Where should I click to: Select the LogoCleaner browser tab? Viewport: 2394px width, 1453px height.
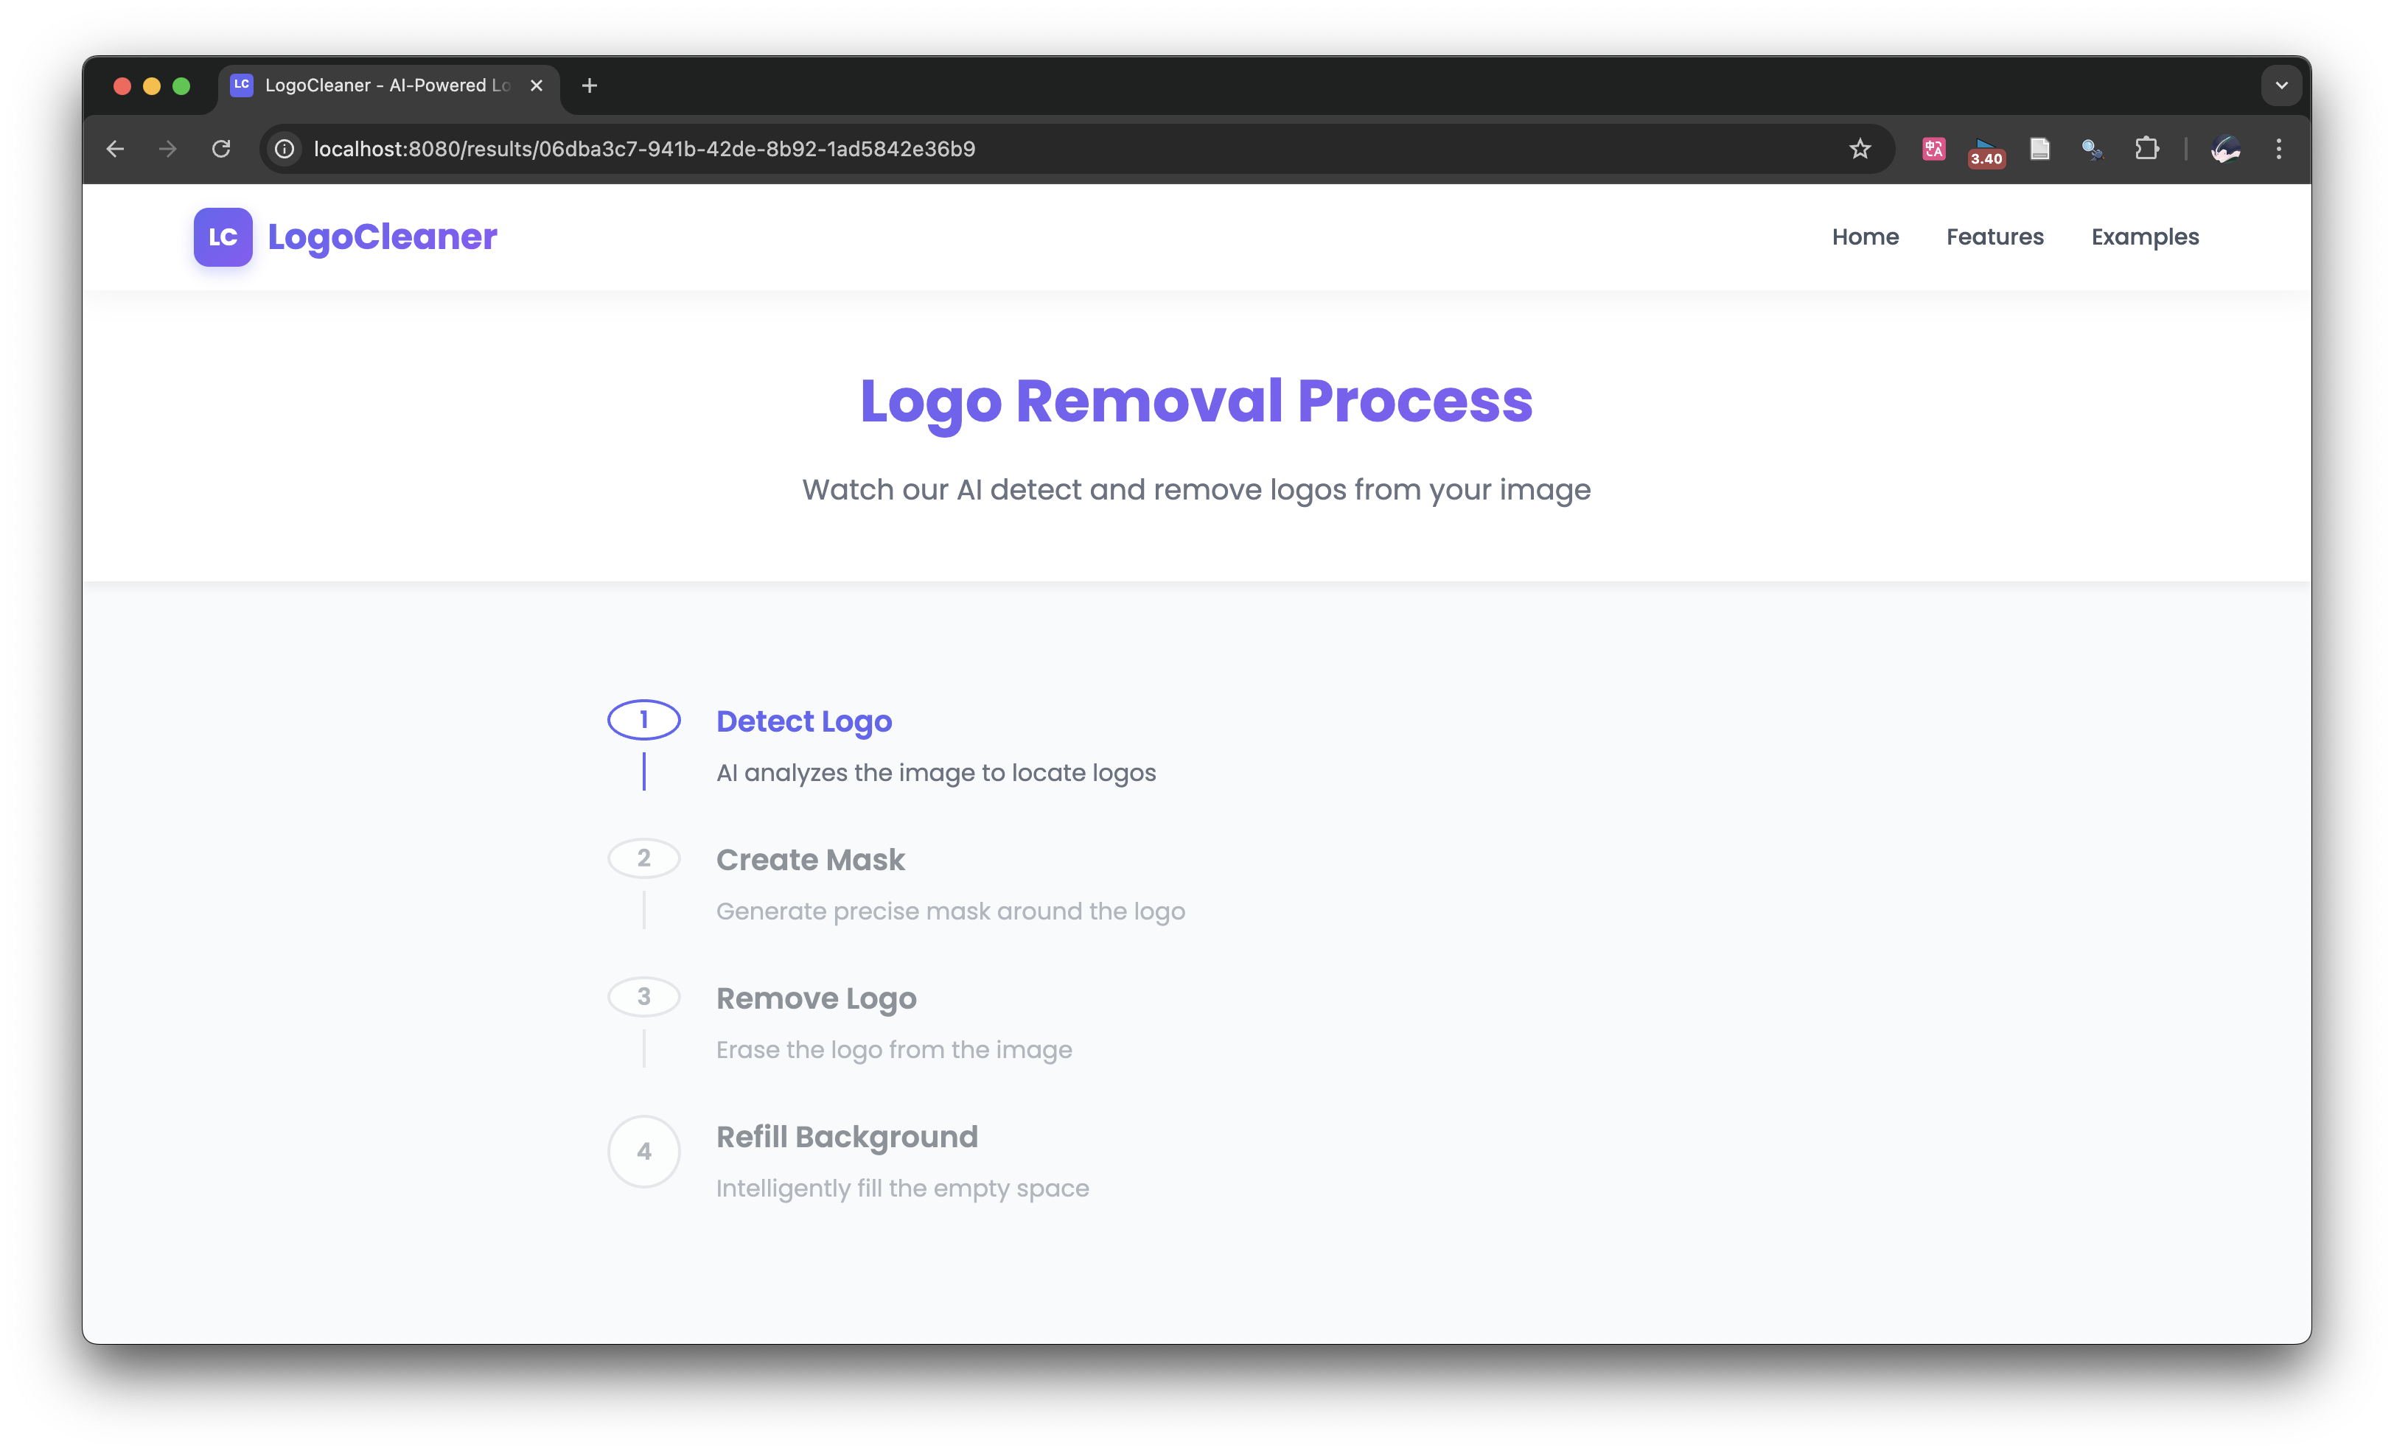coord(388,85)
